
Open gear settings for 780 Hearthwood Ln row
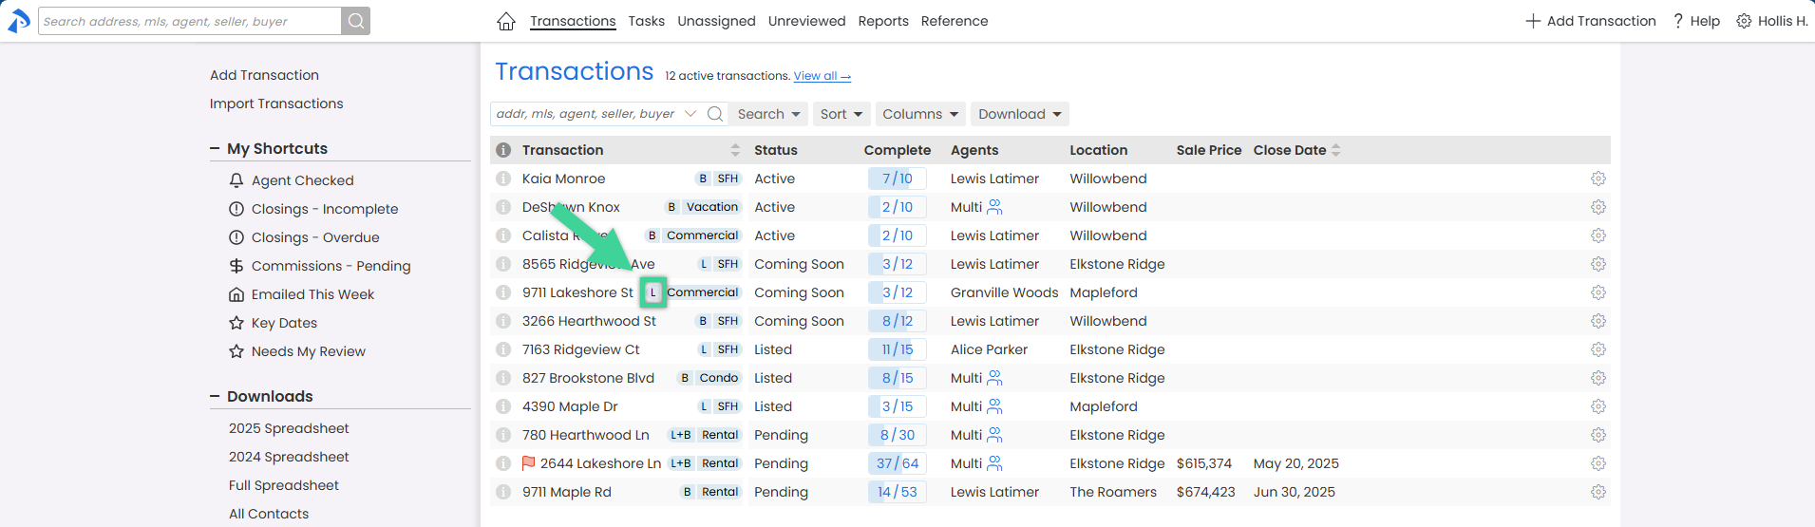[1598, 435]
